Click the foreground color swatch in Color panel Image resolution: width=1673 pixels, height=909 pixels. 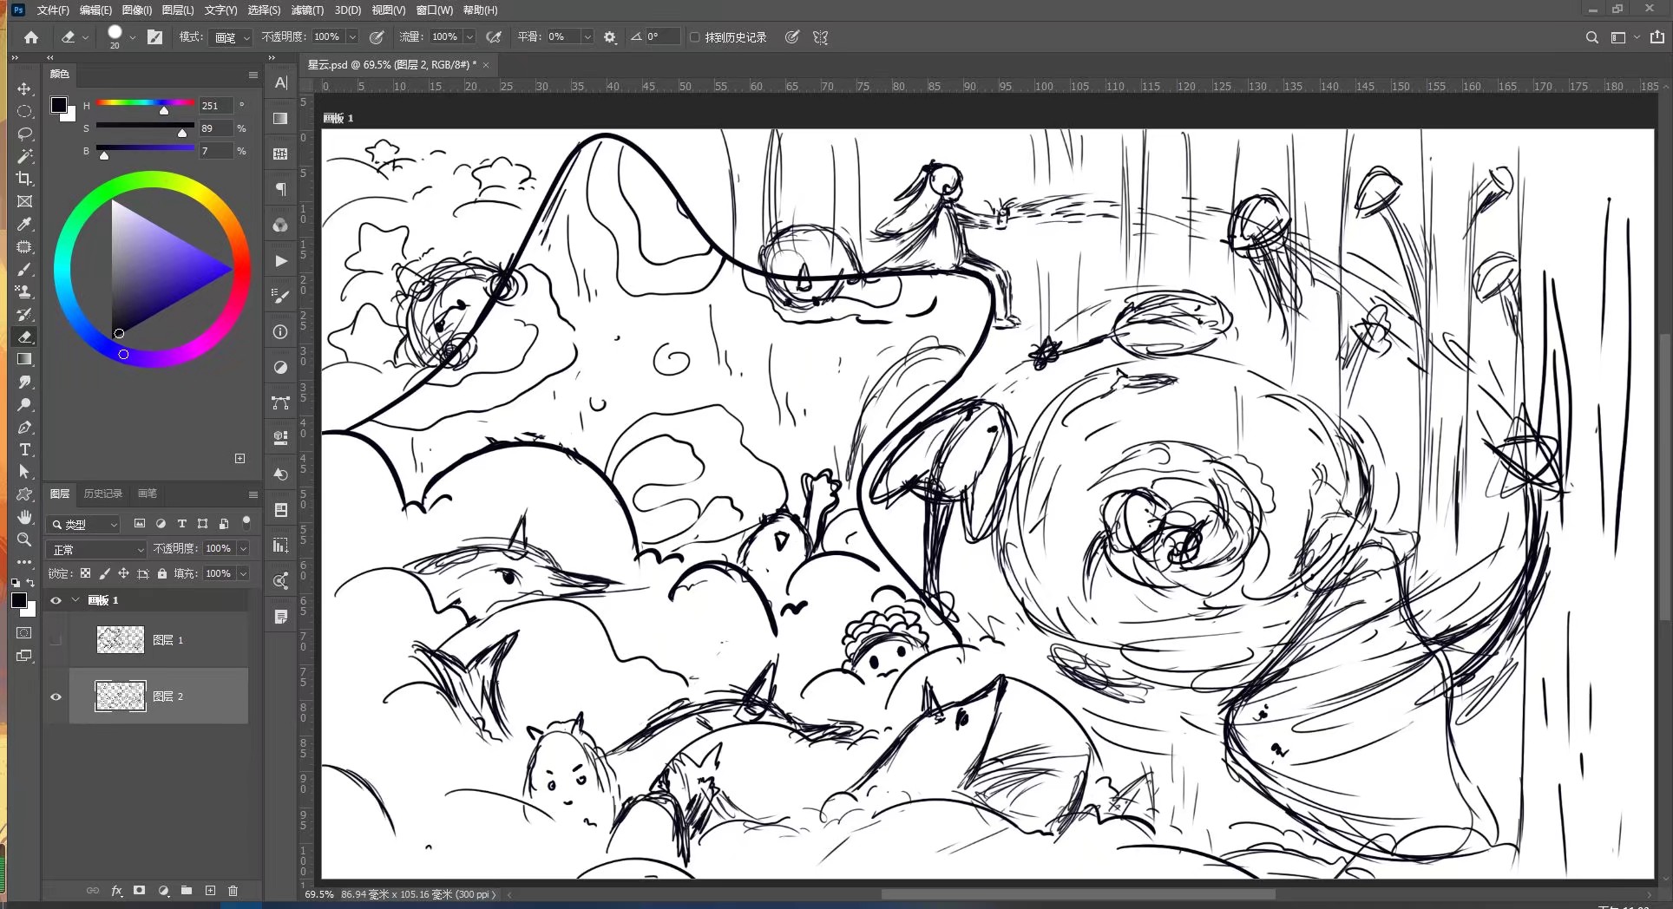pyautogui.click(x=58, y=106)
